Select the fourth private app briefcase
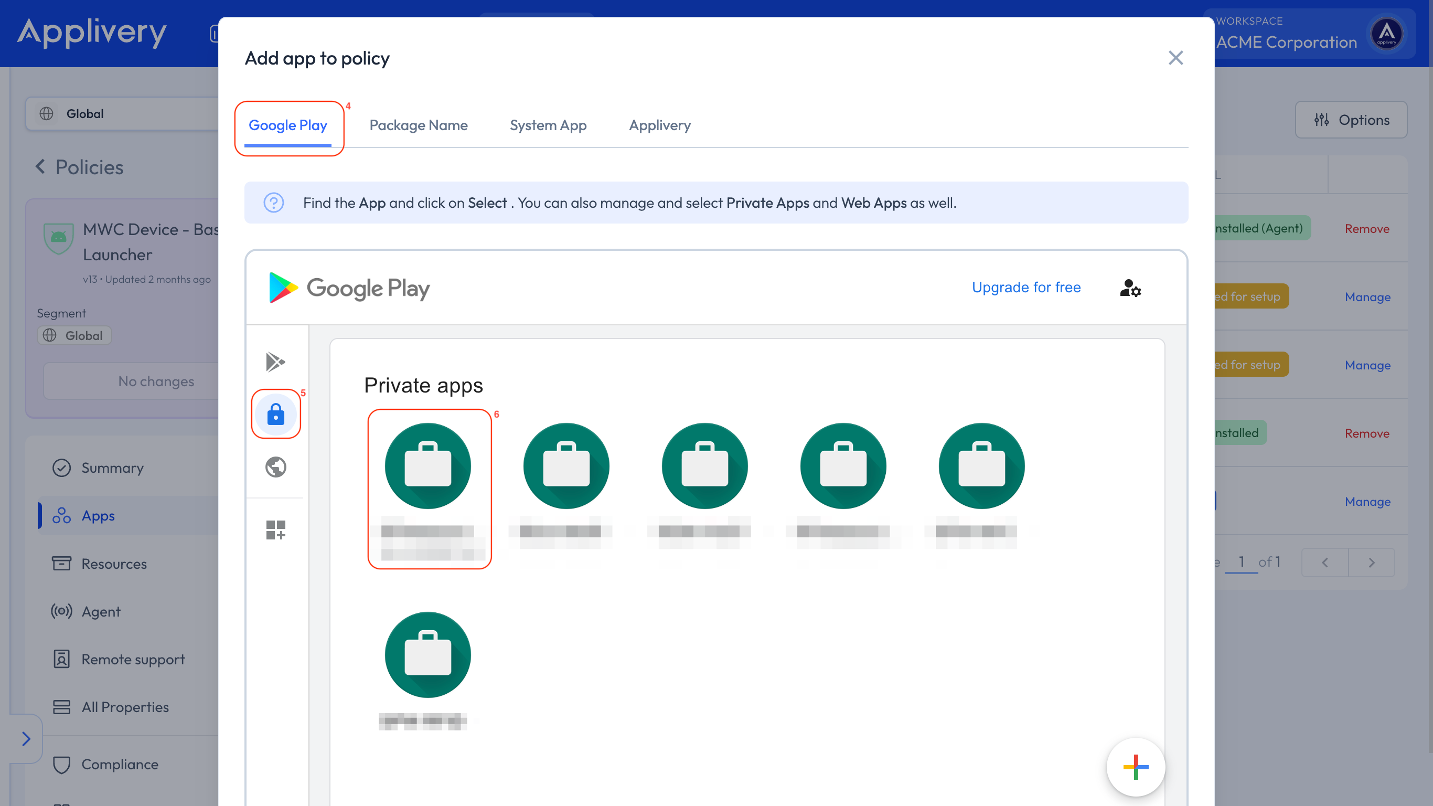Image resolution: width=1433 pixels, height=806 pixels. 843,466
